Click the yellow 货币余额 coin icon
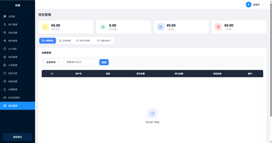This screenshot has width=272, height=143. tap(45, 27)
